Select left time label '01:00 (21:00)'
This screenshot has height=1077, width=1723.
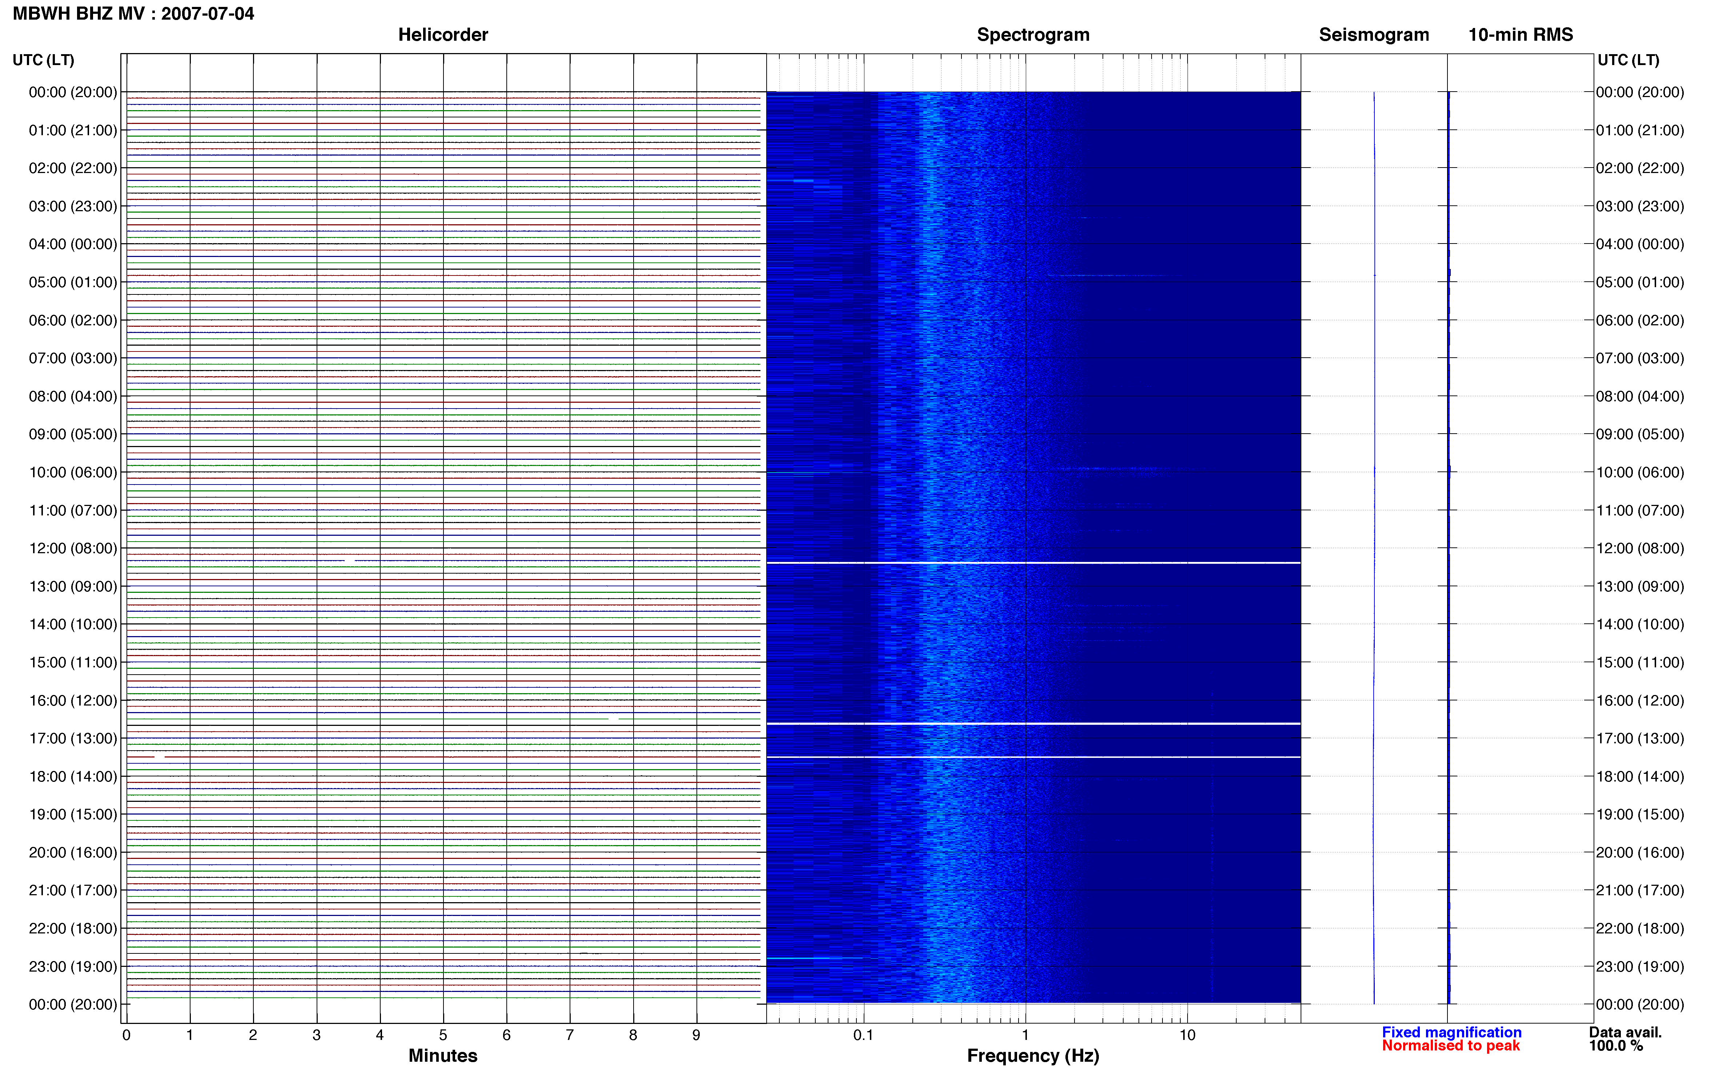point(73,130)
